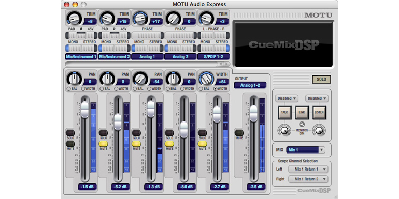Unmute the Analog 1 channel
This screenshot has width=399, height=199.
tap(136, 144)
